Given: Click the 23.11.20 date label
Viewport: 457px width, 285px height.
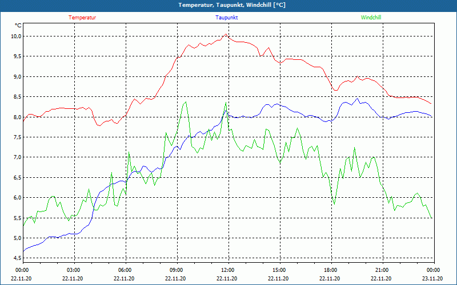Looking at the screenshot, I should [x=432, y=278].
